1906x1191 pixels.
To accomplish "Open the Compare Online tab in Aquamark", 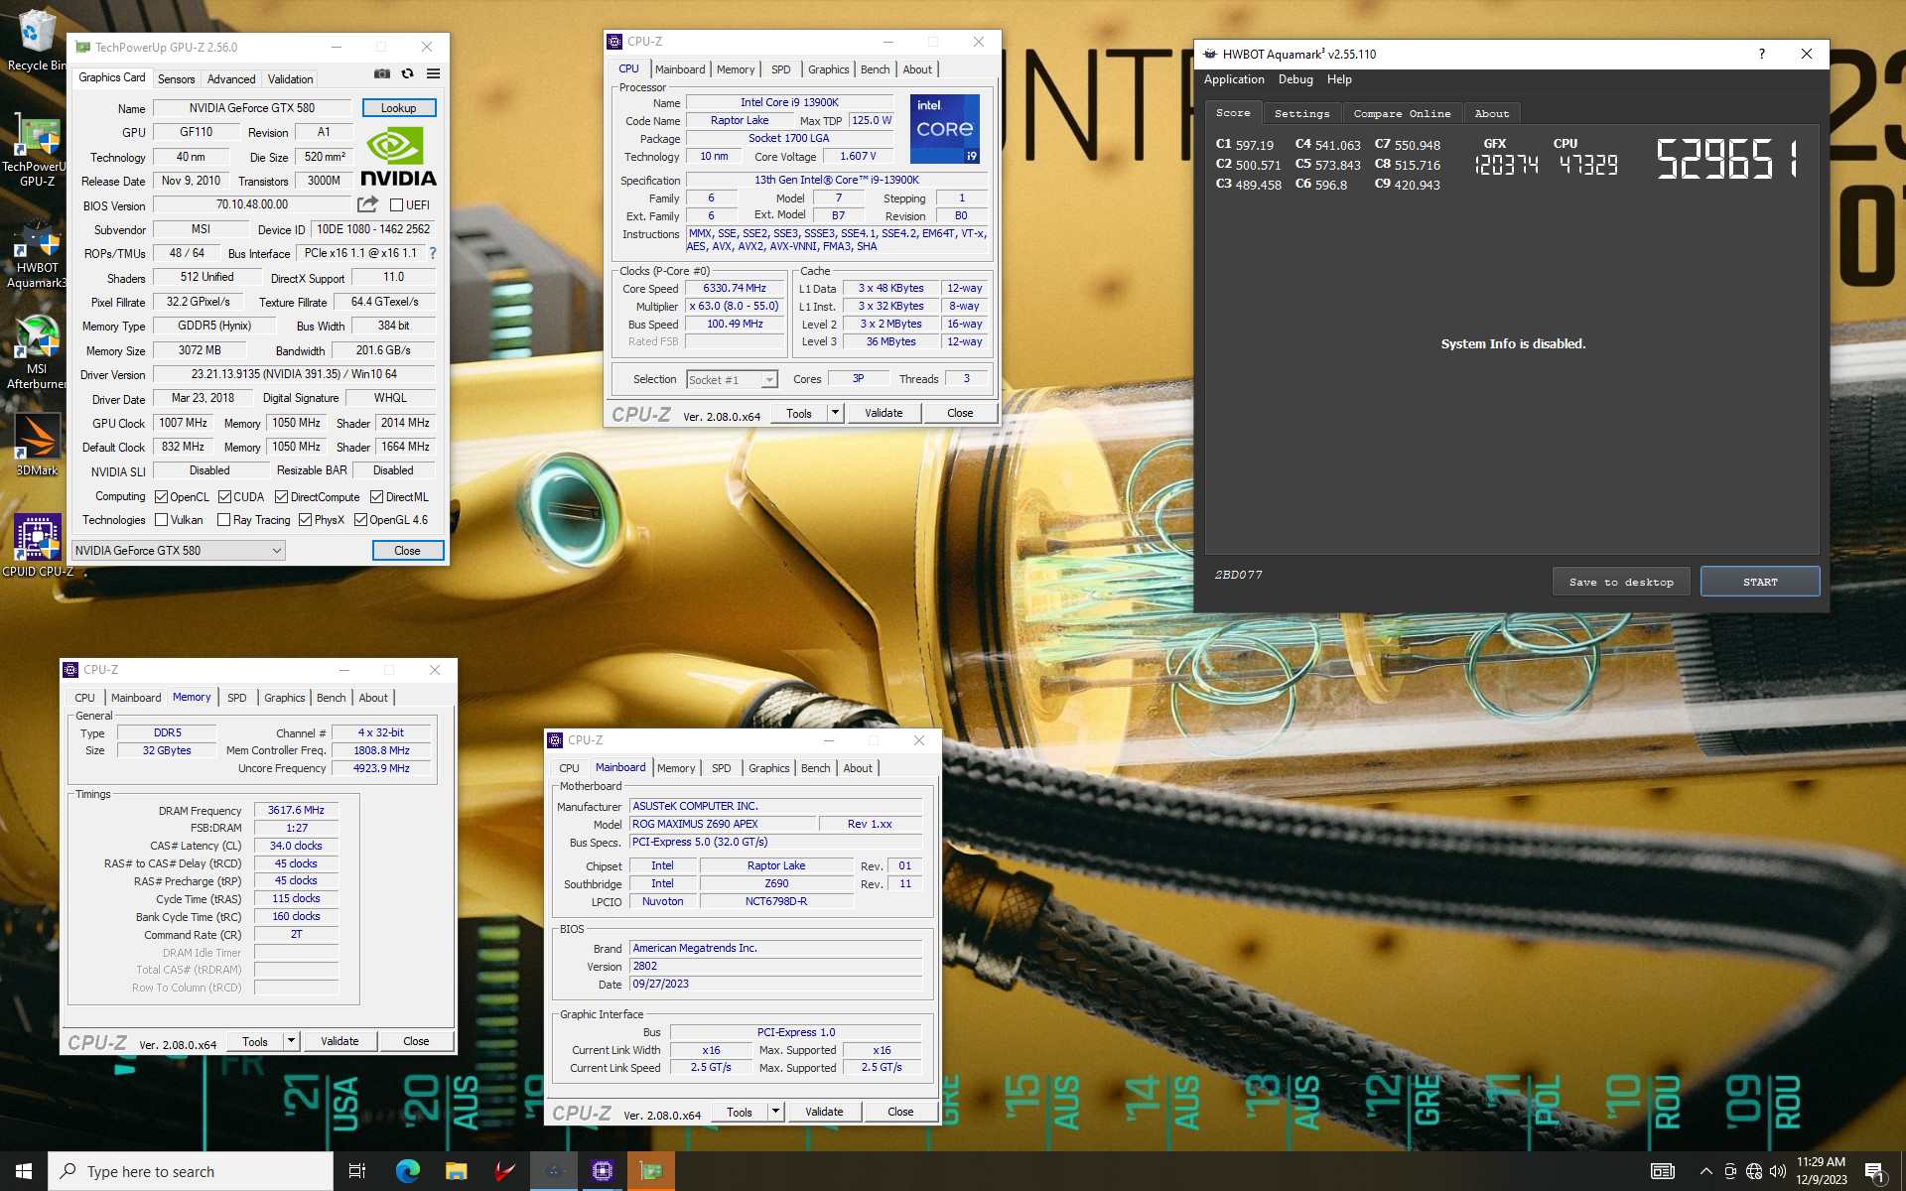I will tap(1402, 113).
